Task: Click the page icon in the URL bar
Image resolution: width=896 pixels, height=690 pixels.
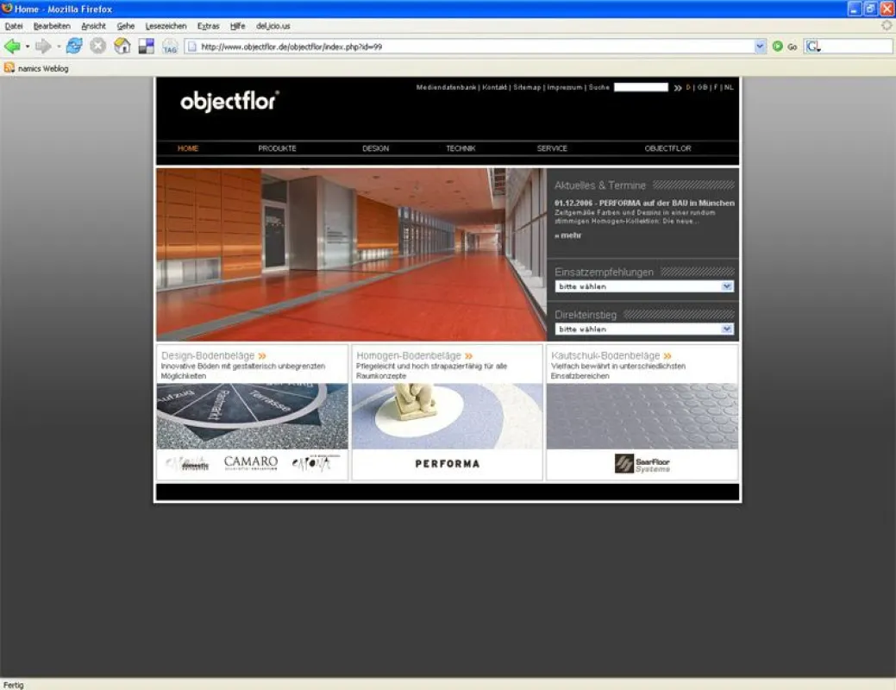Action: click(192, 47)
